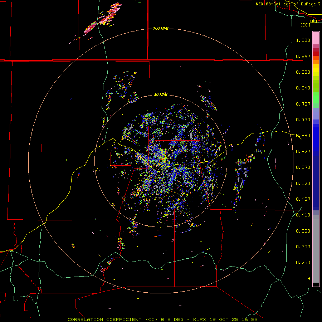Select the 0.253 scale value
The width and height of the screenshot is (322, 322).
(x=303, y=263)
